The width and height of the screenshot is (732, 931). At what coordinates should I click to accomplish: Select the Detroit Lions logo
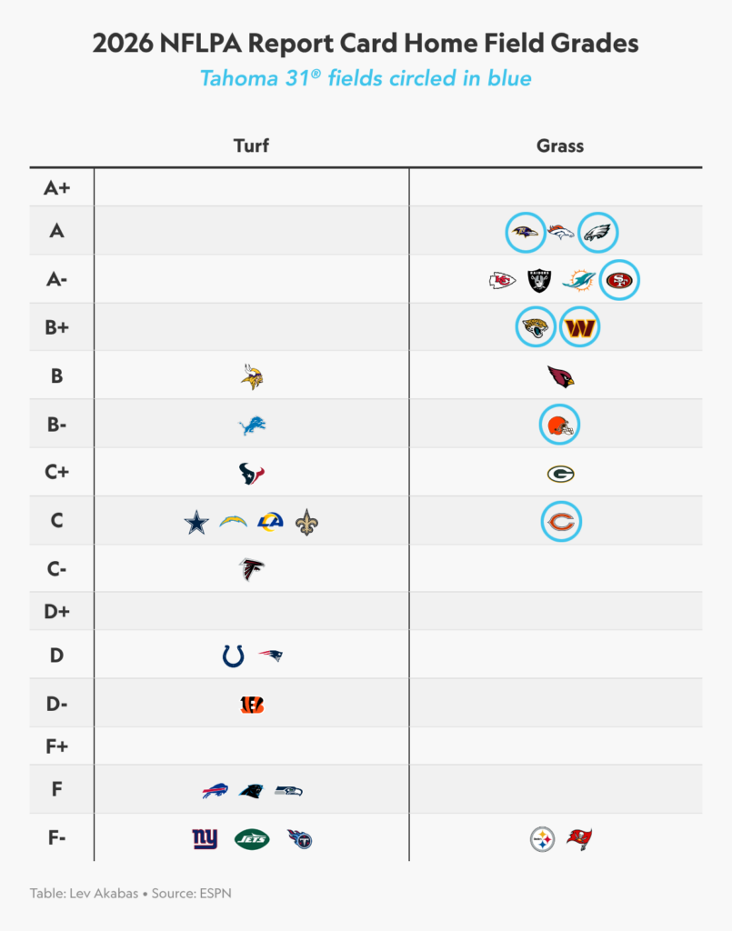[252, 425]
